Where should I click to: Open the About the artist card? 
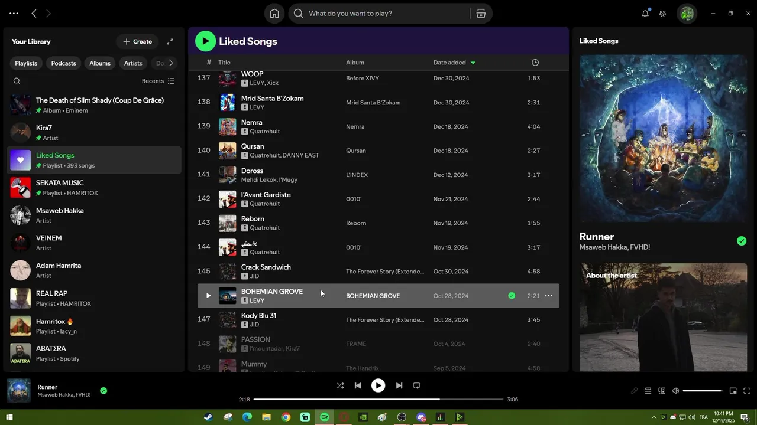pyautogui.click(x=663, y=317)
